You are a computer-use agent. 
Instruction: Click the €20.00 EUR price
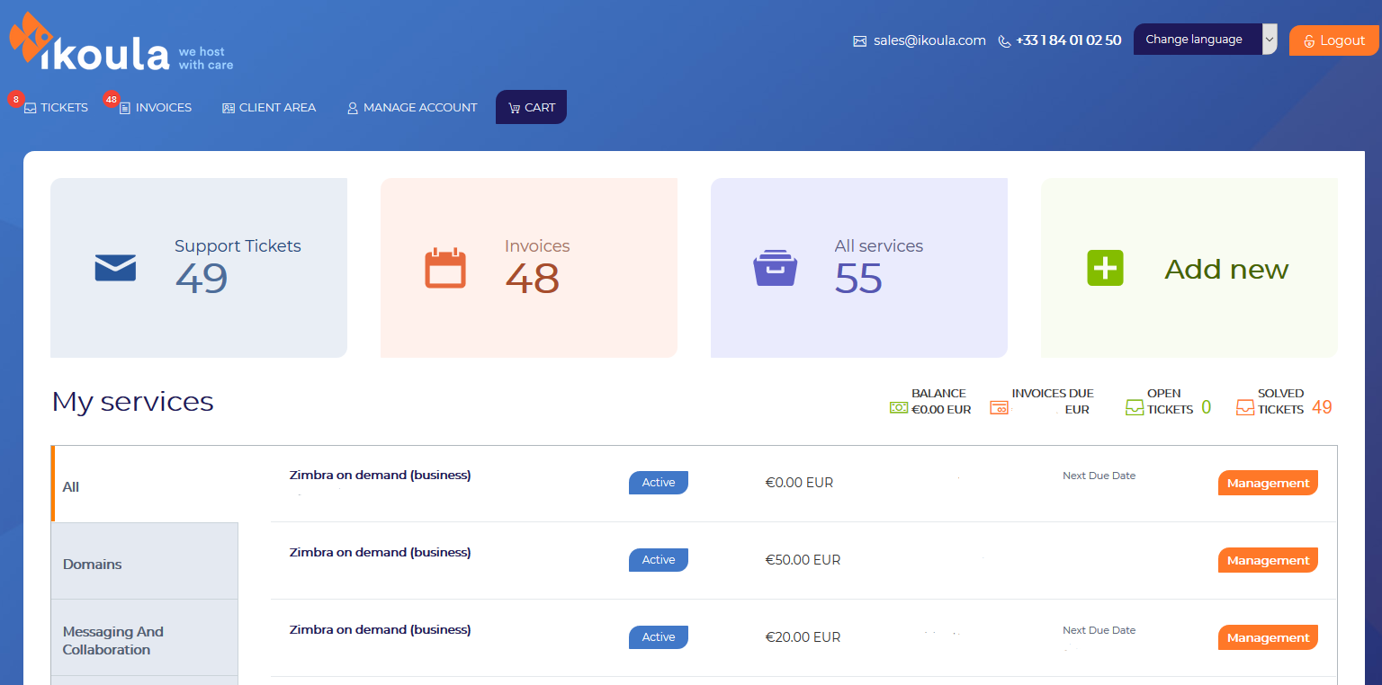click(x=803, y=637)
